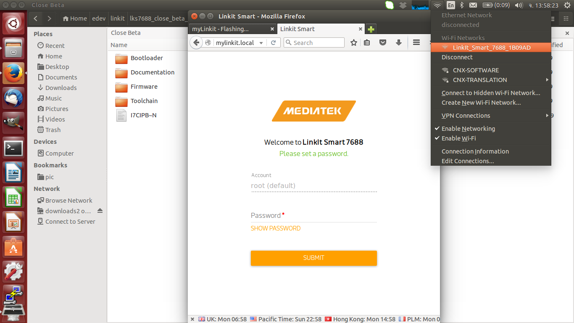Select the Firmware folder
This screenshot has height=323, width=574.
pos(136,87)
